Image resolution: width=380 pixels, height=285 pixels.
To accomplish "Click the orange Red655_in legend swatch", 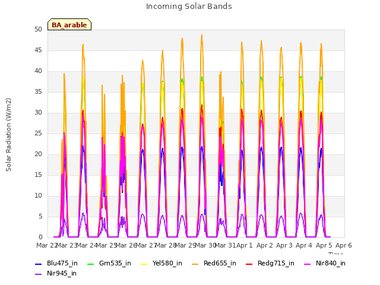I will coord(195,264).
